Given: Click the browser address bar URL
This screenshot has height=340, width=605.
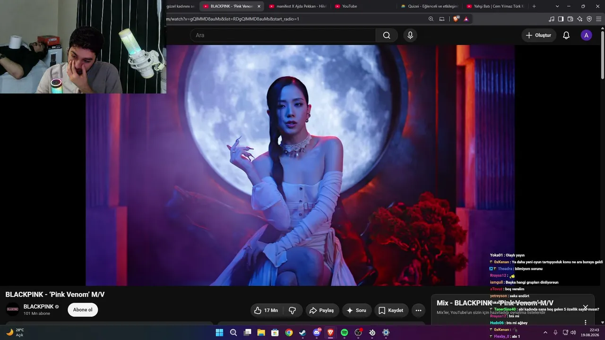Looking at the screenshot, I should [x=233, y=19].
